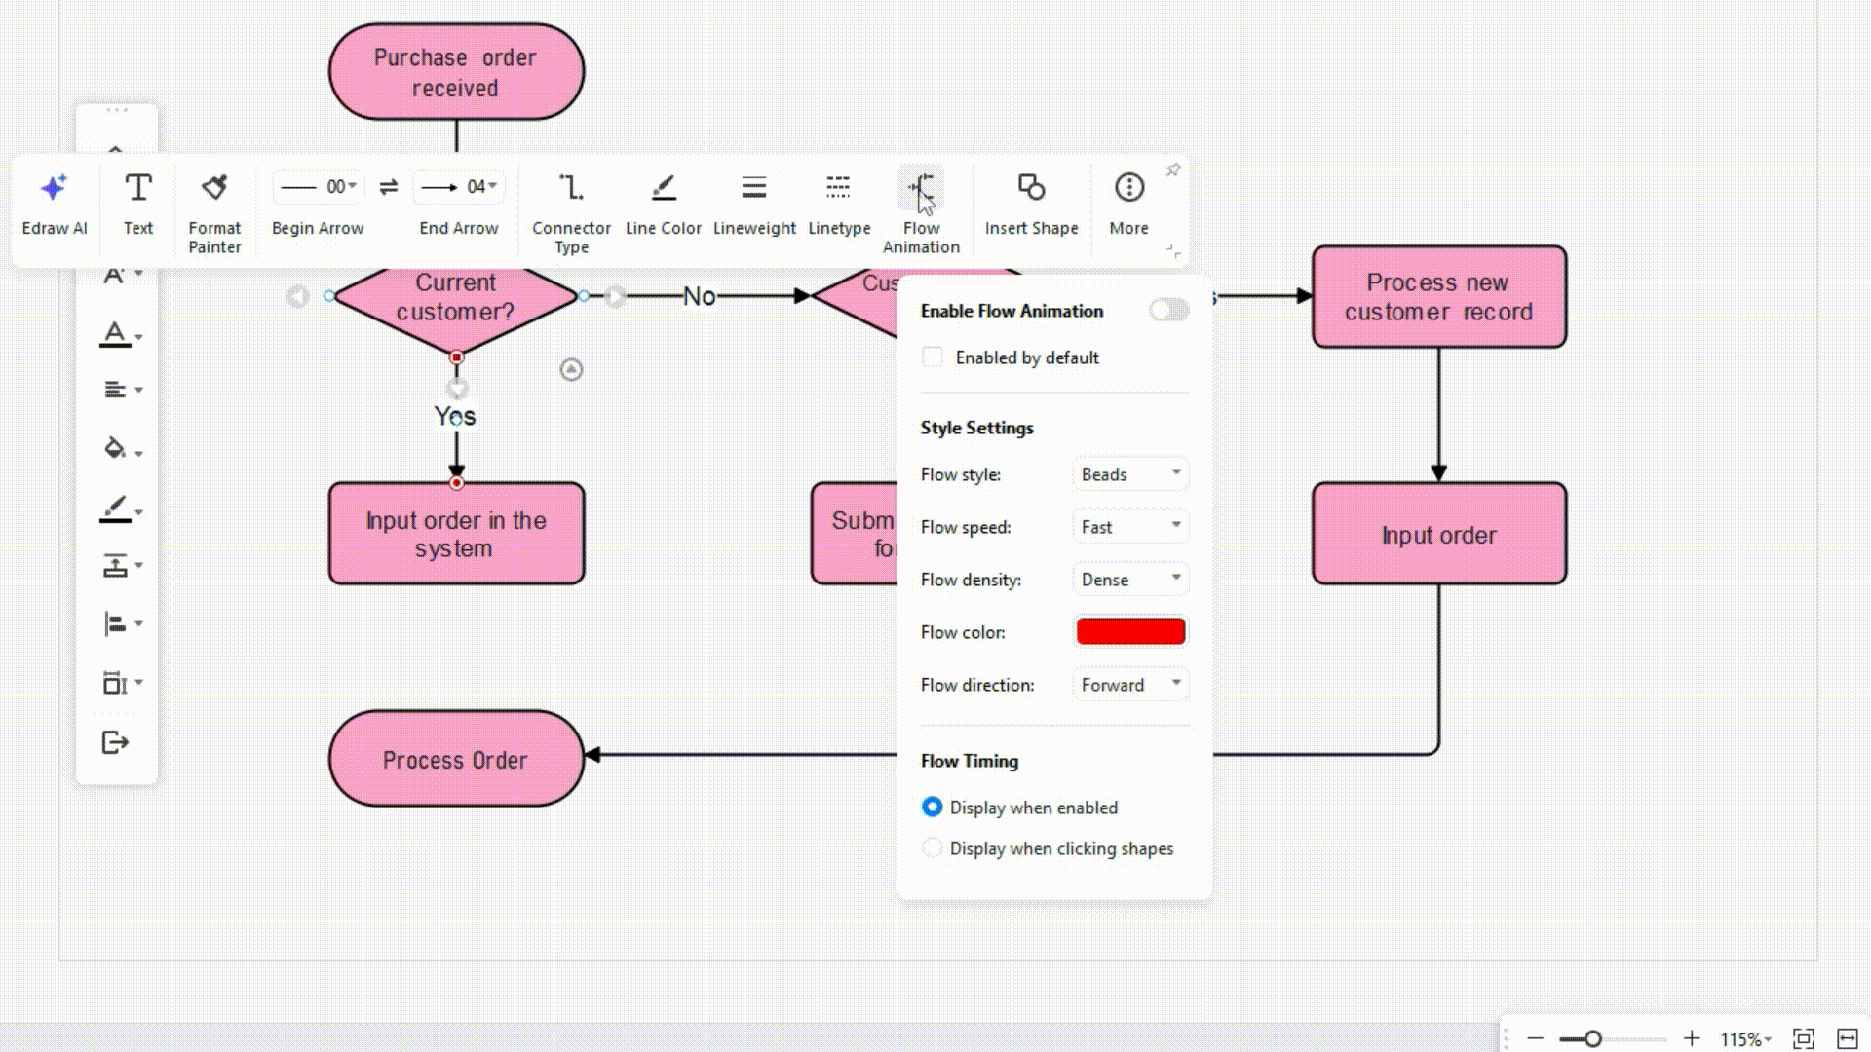Screen dimensions: 1871x1052
Task: Open the Lineweight options
Action: point(754,204)
